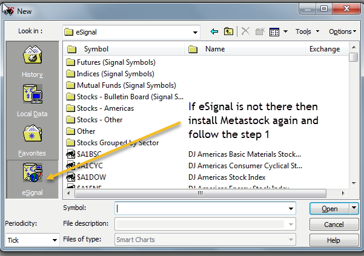The height and width of the screenshot is (256, 364).
Task: Select DJ Americas Basic Materials Stock name
Action: (245, 154)
